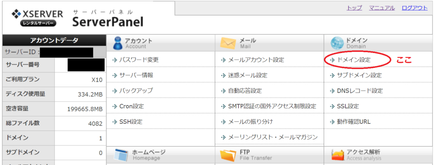Select SMTP認証の国外アクセス制限設定
The image size is (448, 165).
click(x=272, y=106)
